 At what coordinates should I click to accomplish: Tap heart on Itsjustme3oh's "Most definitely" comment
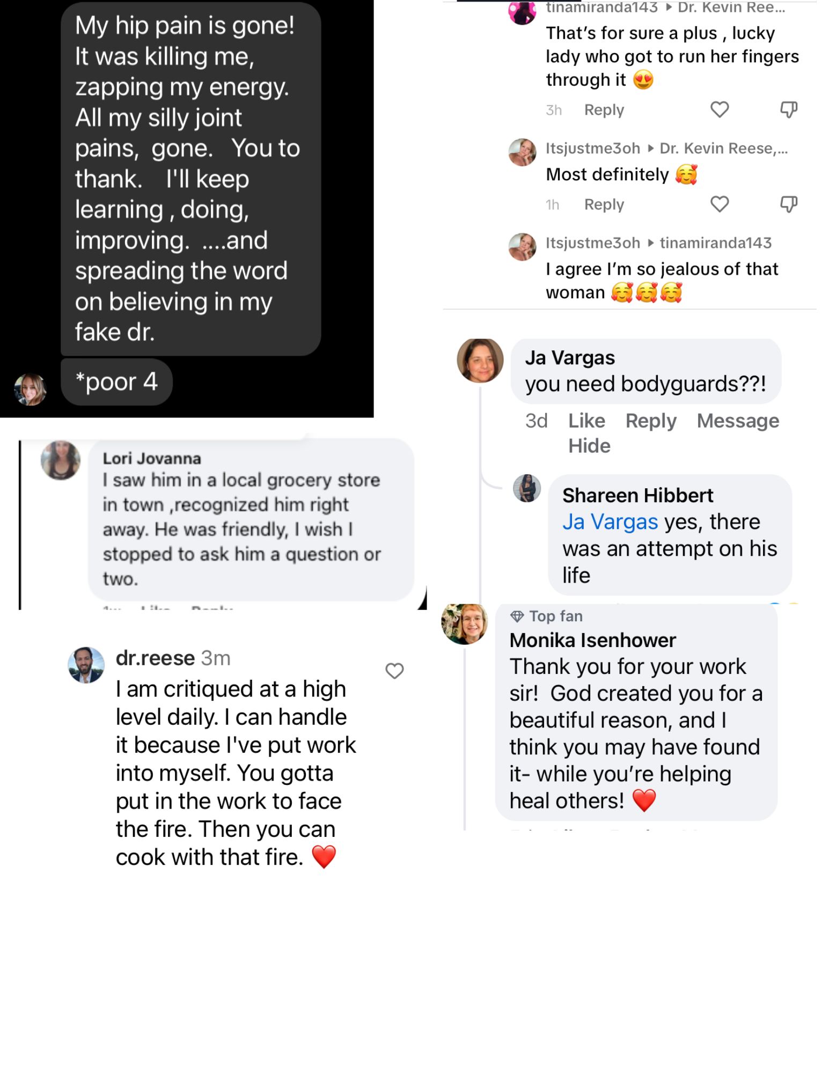pyautogui.click(x=719, y=204)
